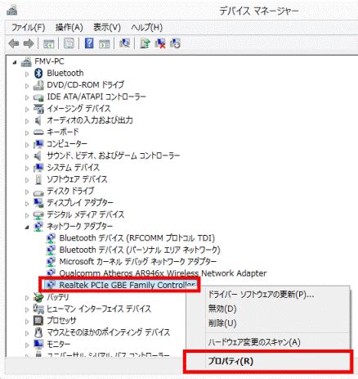Select Microsoft カーネル デバッグ ネットワーク アダプター

click(138, 262)
